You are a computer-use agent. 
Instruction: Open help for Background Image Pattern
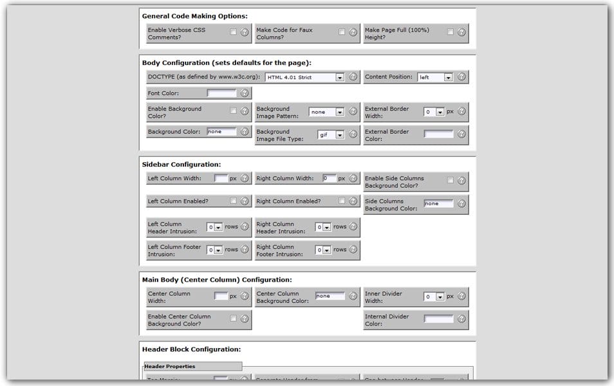click(352, 112)
